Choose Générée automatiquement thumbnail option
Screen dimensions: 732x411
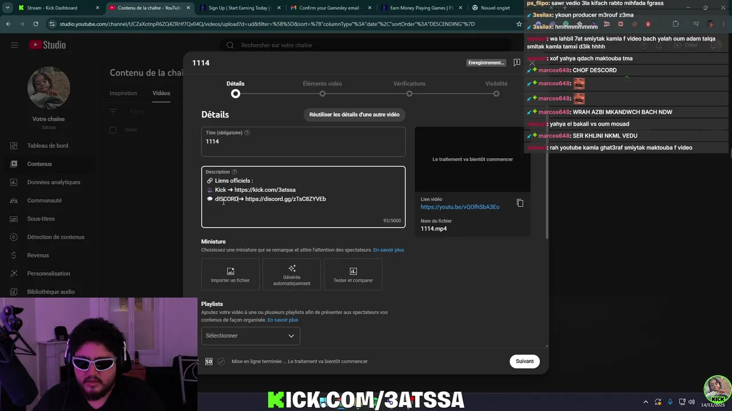pyautogui.click(x=292, y=275)
